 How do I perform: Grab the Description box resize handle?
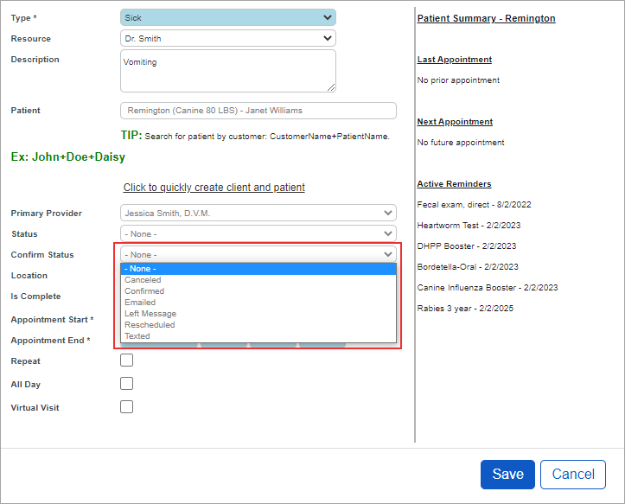(331, 87)
